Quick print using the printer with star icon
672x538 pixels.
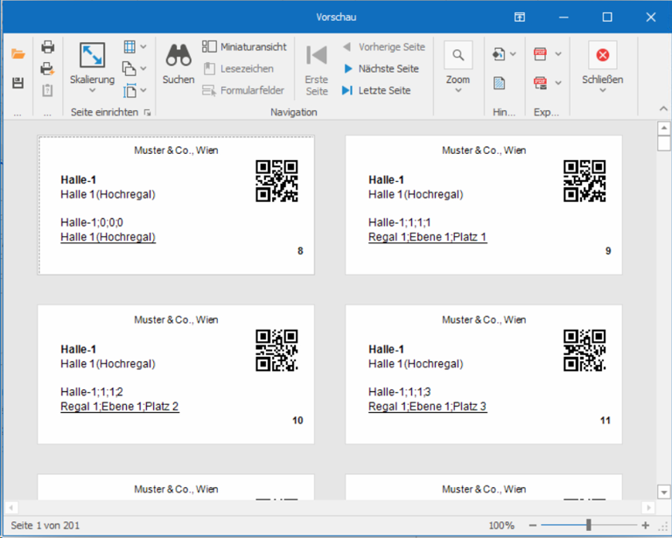47,68
